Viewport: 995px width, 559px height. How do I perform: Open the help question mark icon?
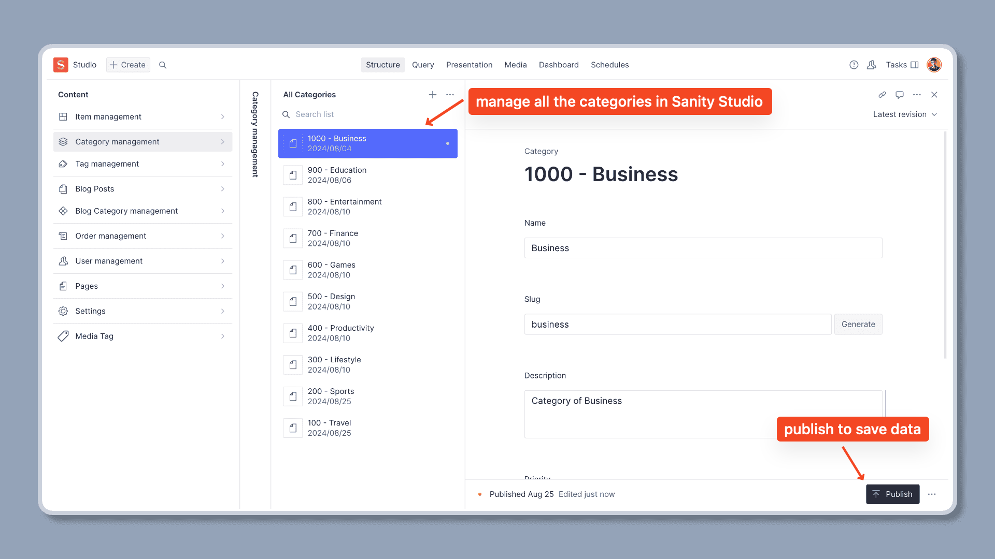(x=854, y=65)
